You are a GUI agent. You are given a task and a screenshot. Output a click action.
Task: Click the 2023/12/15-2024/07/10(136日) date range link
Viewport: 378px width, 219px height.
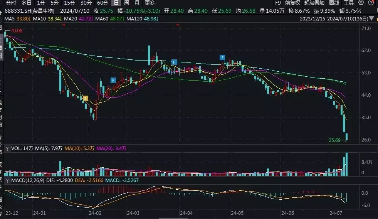point(334,19)
